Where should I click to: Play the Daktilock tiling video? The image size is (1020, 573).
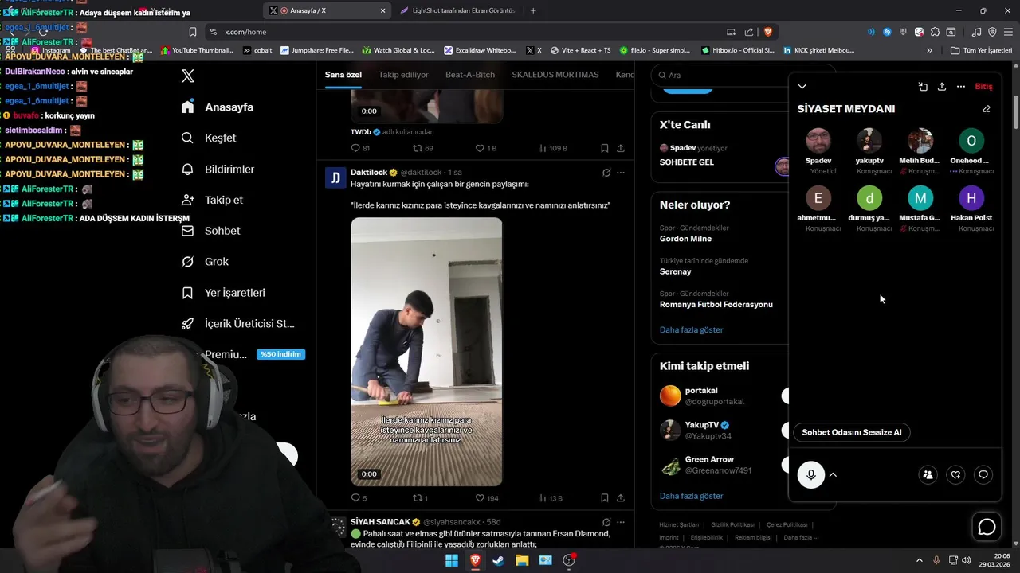426,352
